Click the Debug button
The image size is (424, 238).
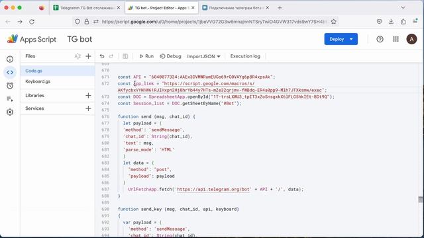pos(170,56)
